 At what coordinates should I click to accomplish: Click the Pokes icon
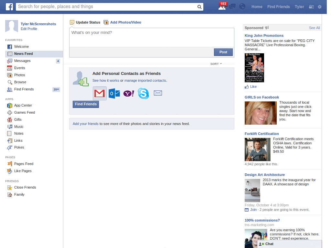pos(10,148)
